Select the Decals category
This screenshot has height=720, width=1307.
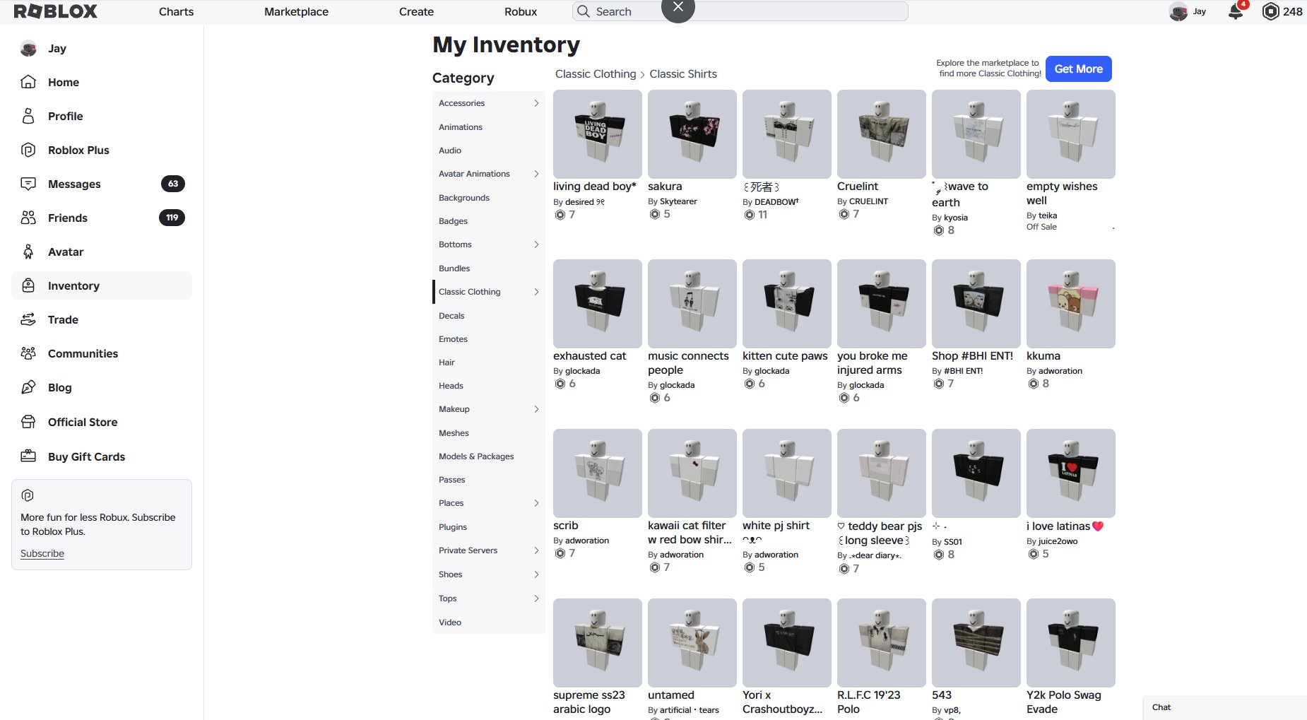(x=451, y=316)
